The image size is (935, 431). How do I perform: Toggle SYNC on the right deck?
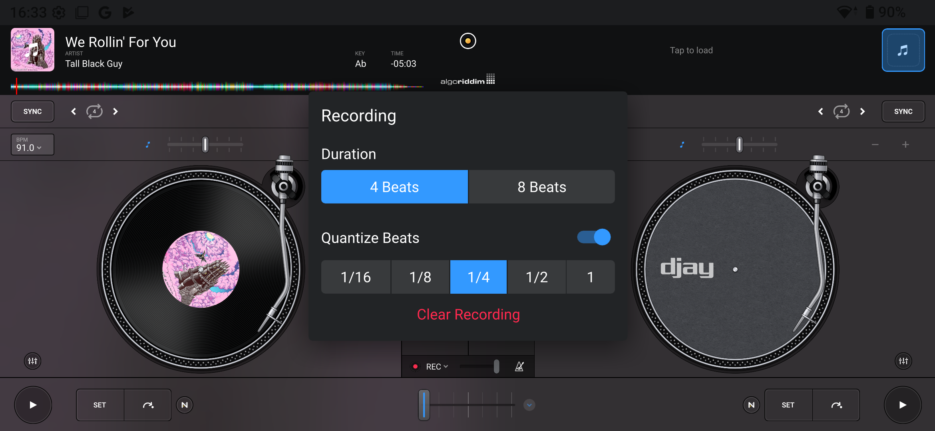pos(903,111)
